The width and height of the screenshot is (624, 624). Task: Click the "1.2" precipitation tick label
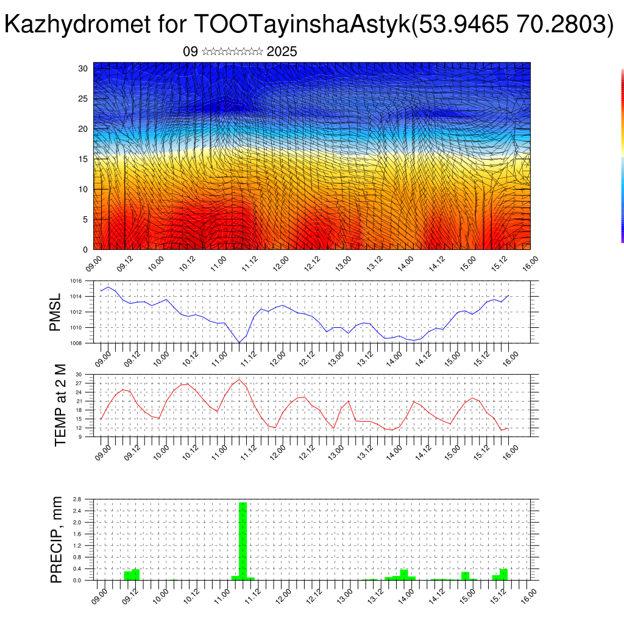pos(77,545)
